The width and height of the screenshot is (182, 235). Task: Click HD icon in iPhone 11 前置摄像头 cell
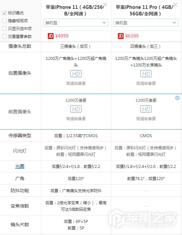pos(76,109)
